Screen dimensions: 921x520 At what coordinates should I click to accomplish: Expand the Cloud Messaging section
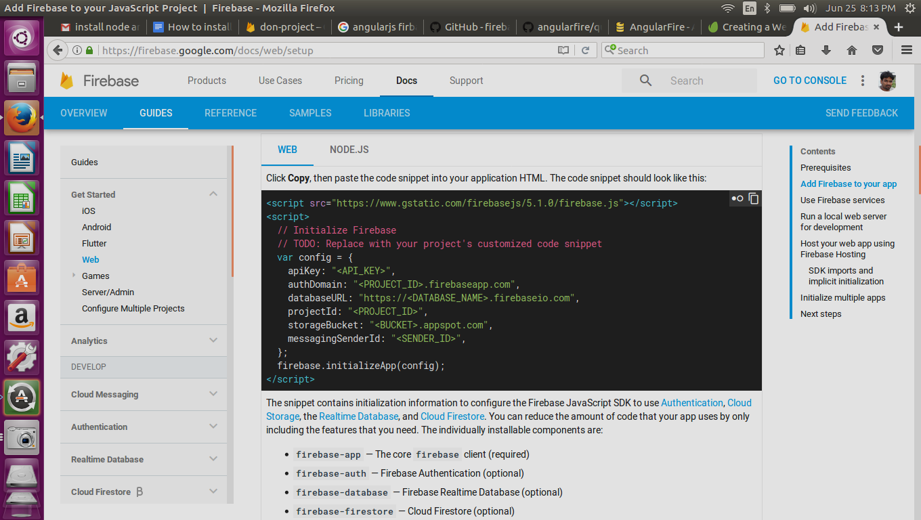pyautogui.click(x=213, y=394)
